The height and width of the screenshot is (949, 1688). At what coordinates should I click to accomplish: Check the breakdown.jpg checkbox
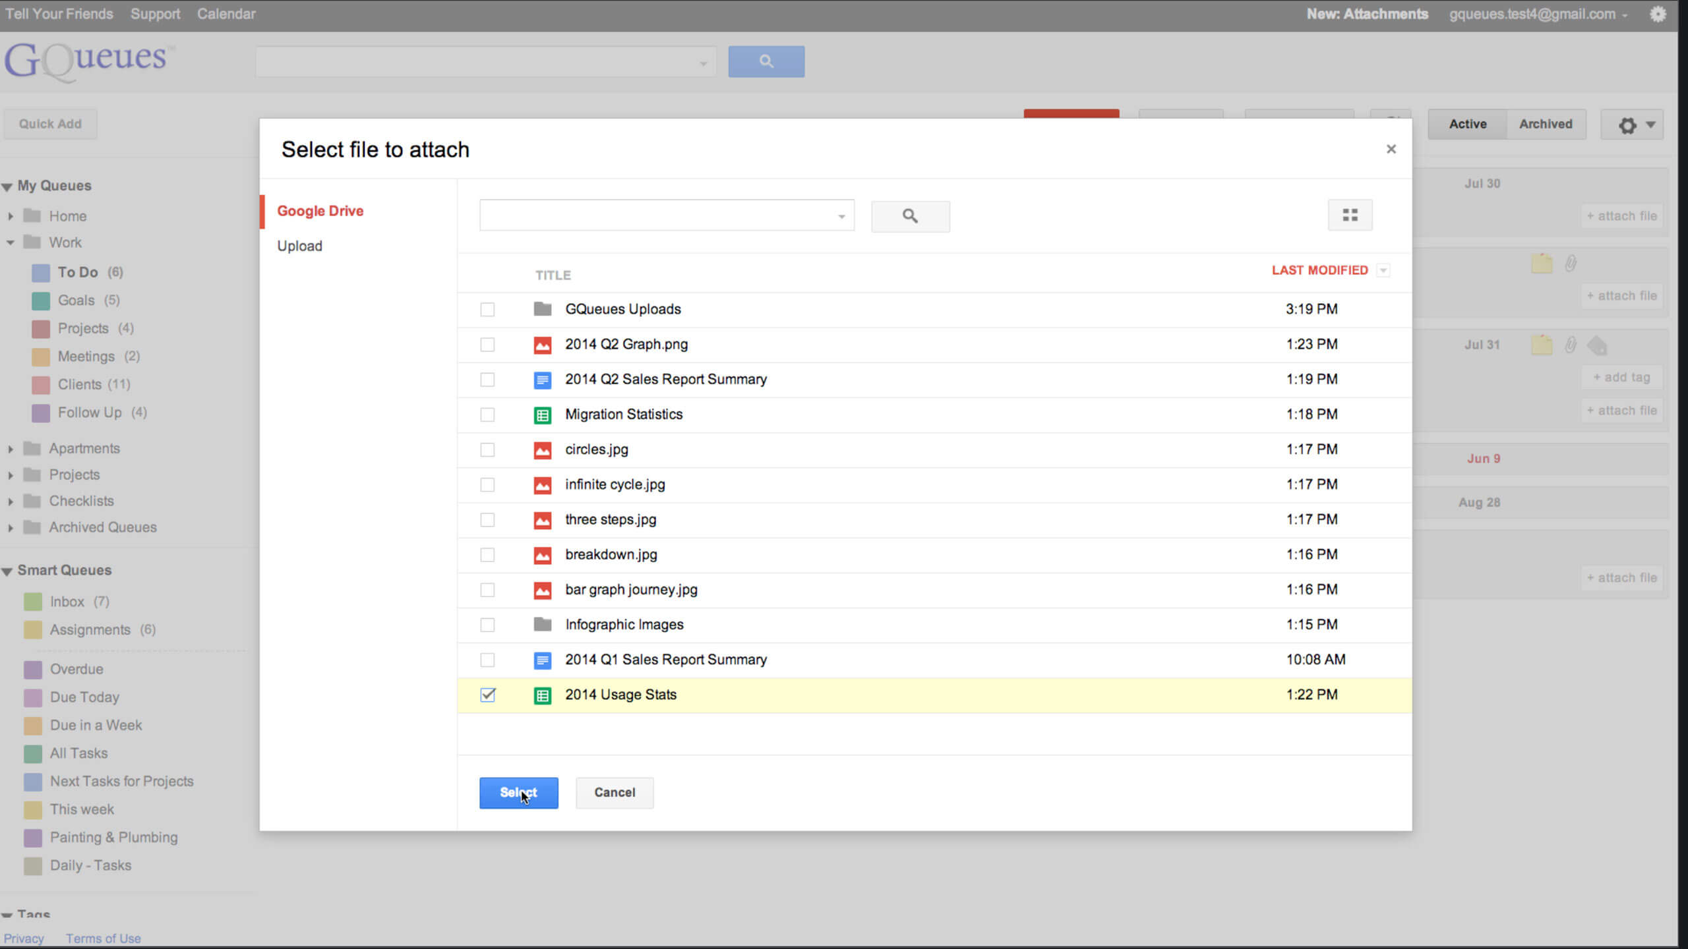click(487, 555)
